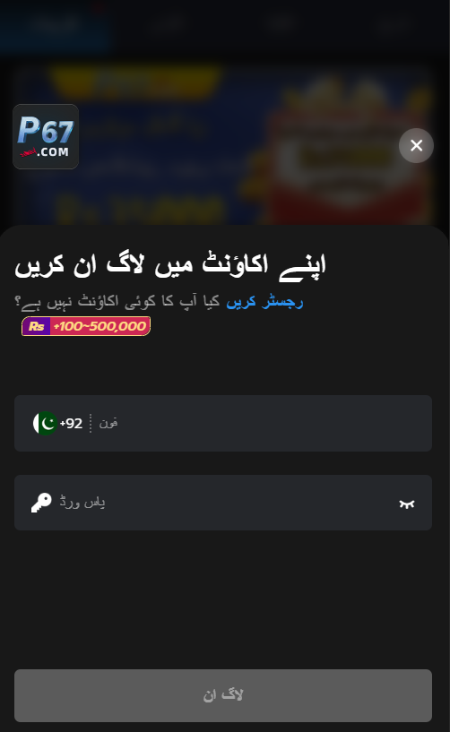Select the third blurred top navigation tab
The image size is (450, 732).
point(281,23)
